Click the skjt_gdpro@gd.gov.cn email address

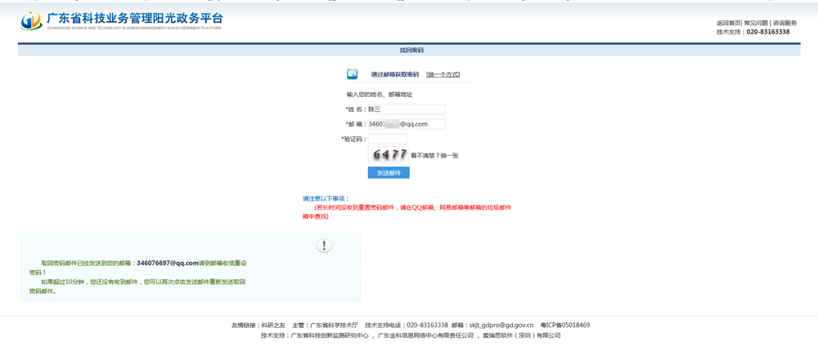click(502, 325)
